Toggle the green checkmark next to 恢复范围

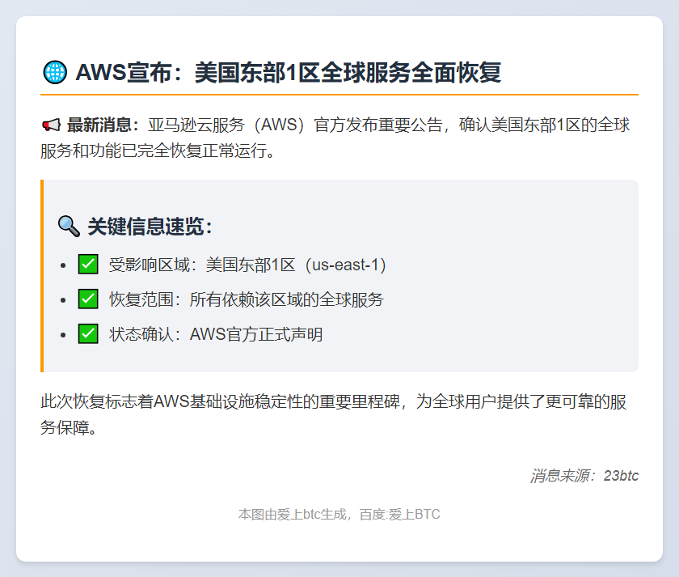tap(88, 299)
